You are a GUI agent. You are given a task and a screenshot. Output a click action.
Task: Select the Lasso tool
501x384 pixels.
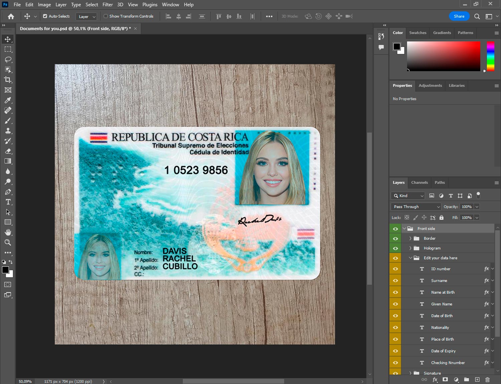click(8, 59)
